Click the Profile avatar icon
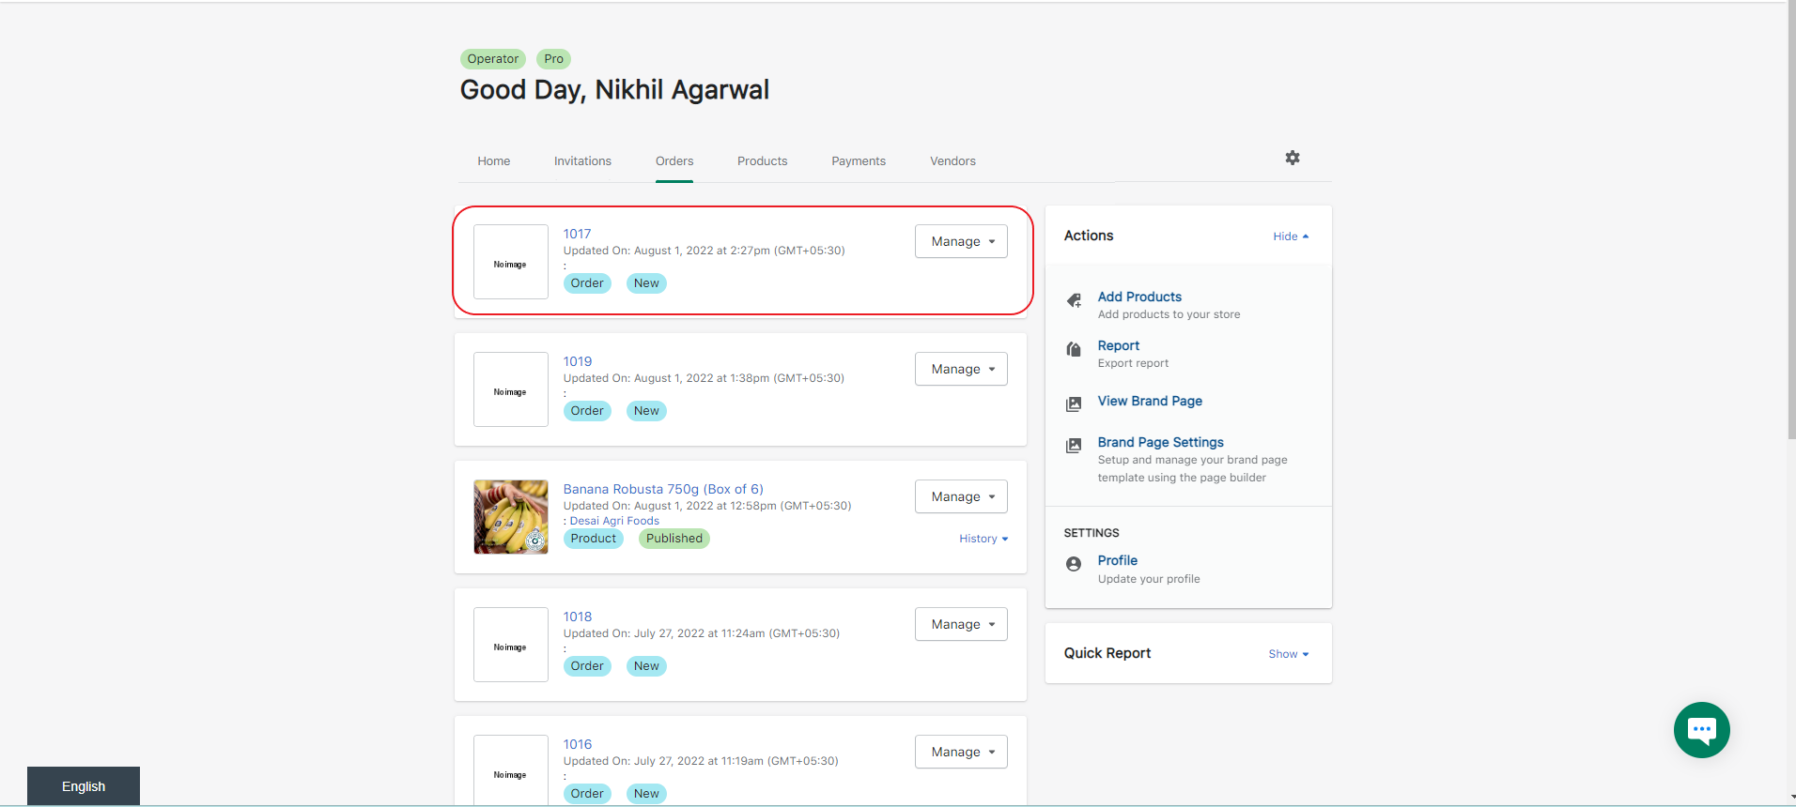1796x807 pixels. pos(1074,564)
